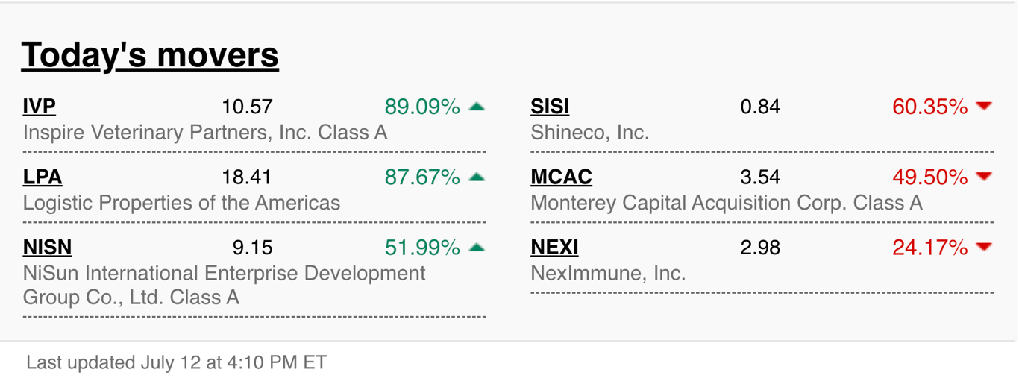Screen dimensions: 1019x387
Task: Click the IVP price value 10.57
Action: coord(247,107)
